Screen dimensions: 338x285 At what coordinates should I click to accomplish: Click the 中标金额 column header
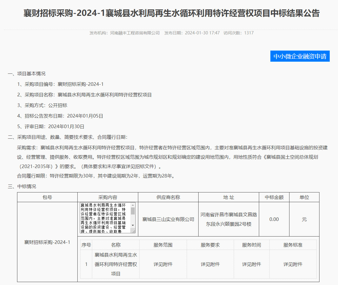click(274, 197)
